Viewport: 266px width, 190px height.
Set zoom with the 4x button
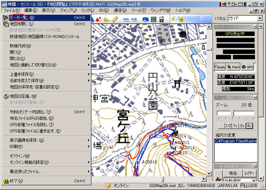point(249,126)
